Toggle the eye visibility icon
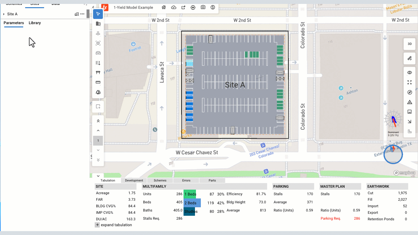Viewport: 418px width, 235px height. 410,72
